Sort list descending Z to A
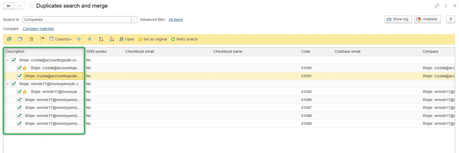The width and height of the screenshot is (459, 153). tap(112, 39)
